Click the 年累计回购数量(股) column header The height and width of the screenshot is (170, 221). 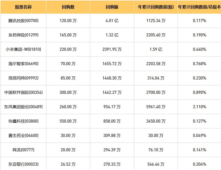(x=156, y=7)
